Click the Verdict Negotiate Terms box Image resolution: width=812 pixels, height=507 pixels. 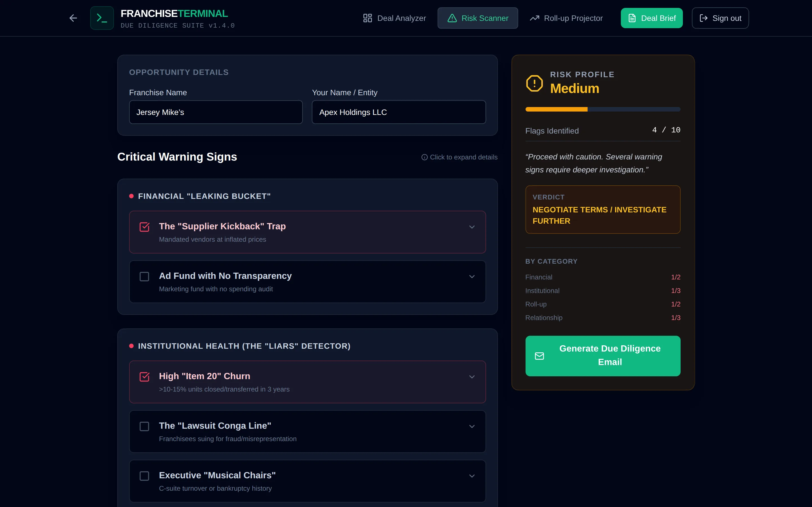[603, 210]
